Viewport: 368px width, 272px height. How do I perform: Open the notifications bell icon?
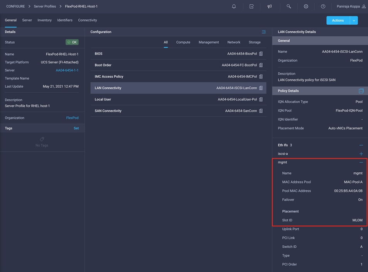234,6
